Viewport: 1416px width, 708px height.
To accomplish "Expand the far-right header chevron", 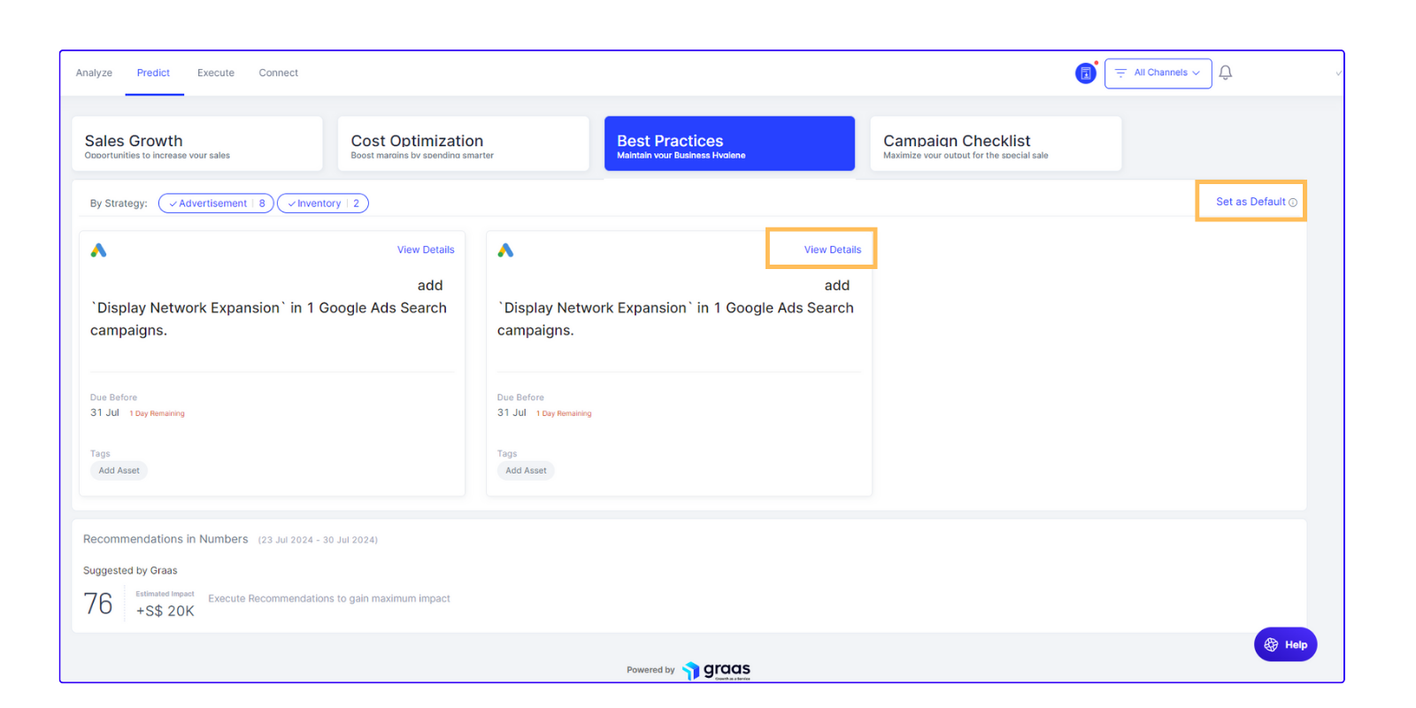I will (1338, 73).
